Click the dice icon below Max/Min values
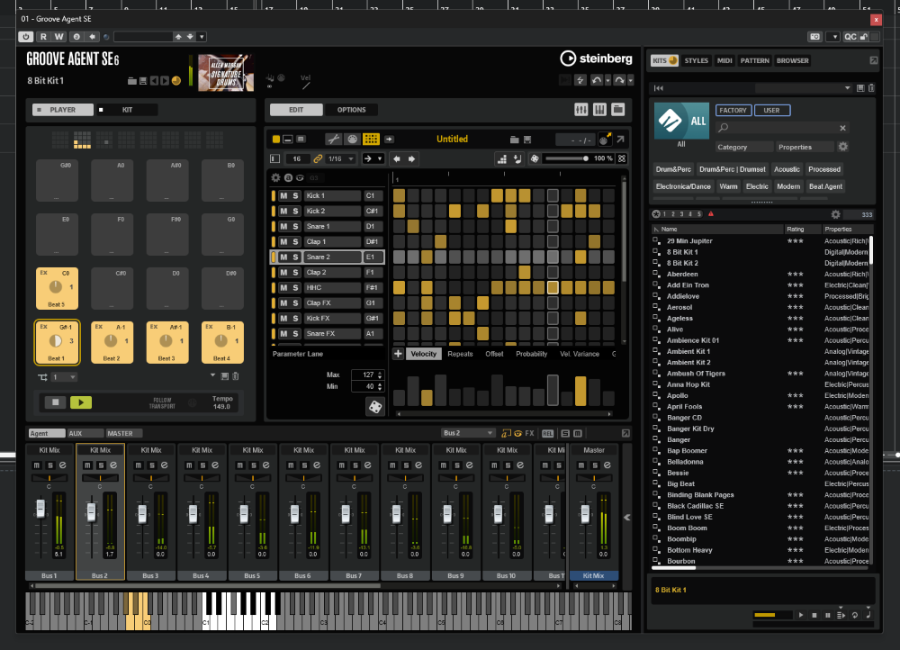 [x=373, y=407]
